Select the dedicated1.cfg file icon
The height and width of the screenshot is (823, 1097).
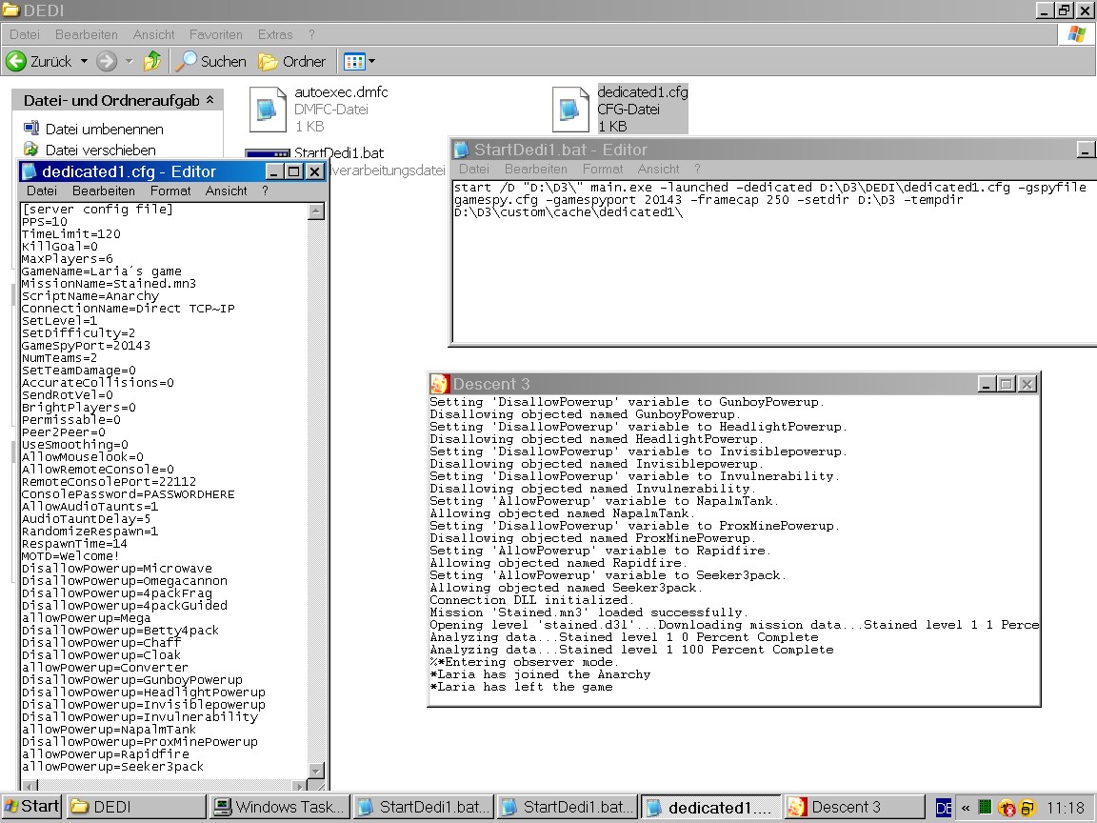[x=570, y=110]
